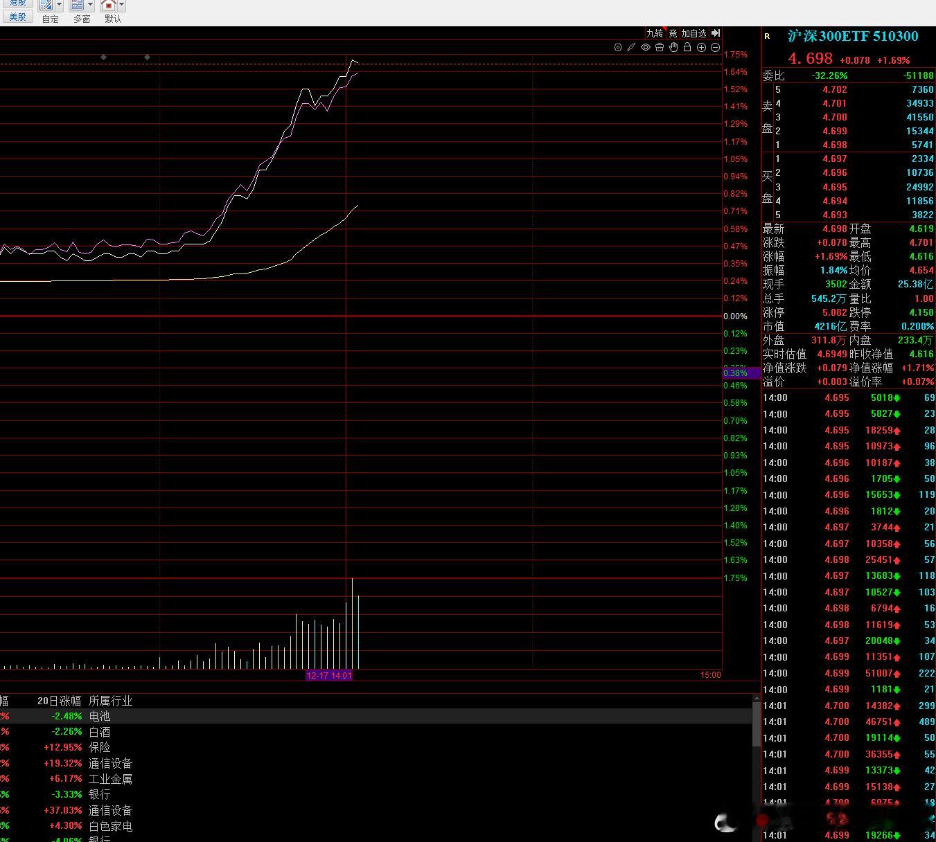Image resolution: width=936 pixels, height=842 pixels.
Task: Click the 实时估值 value 4.6949
Action: [832, 354]
